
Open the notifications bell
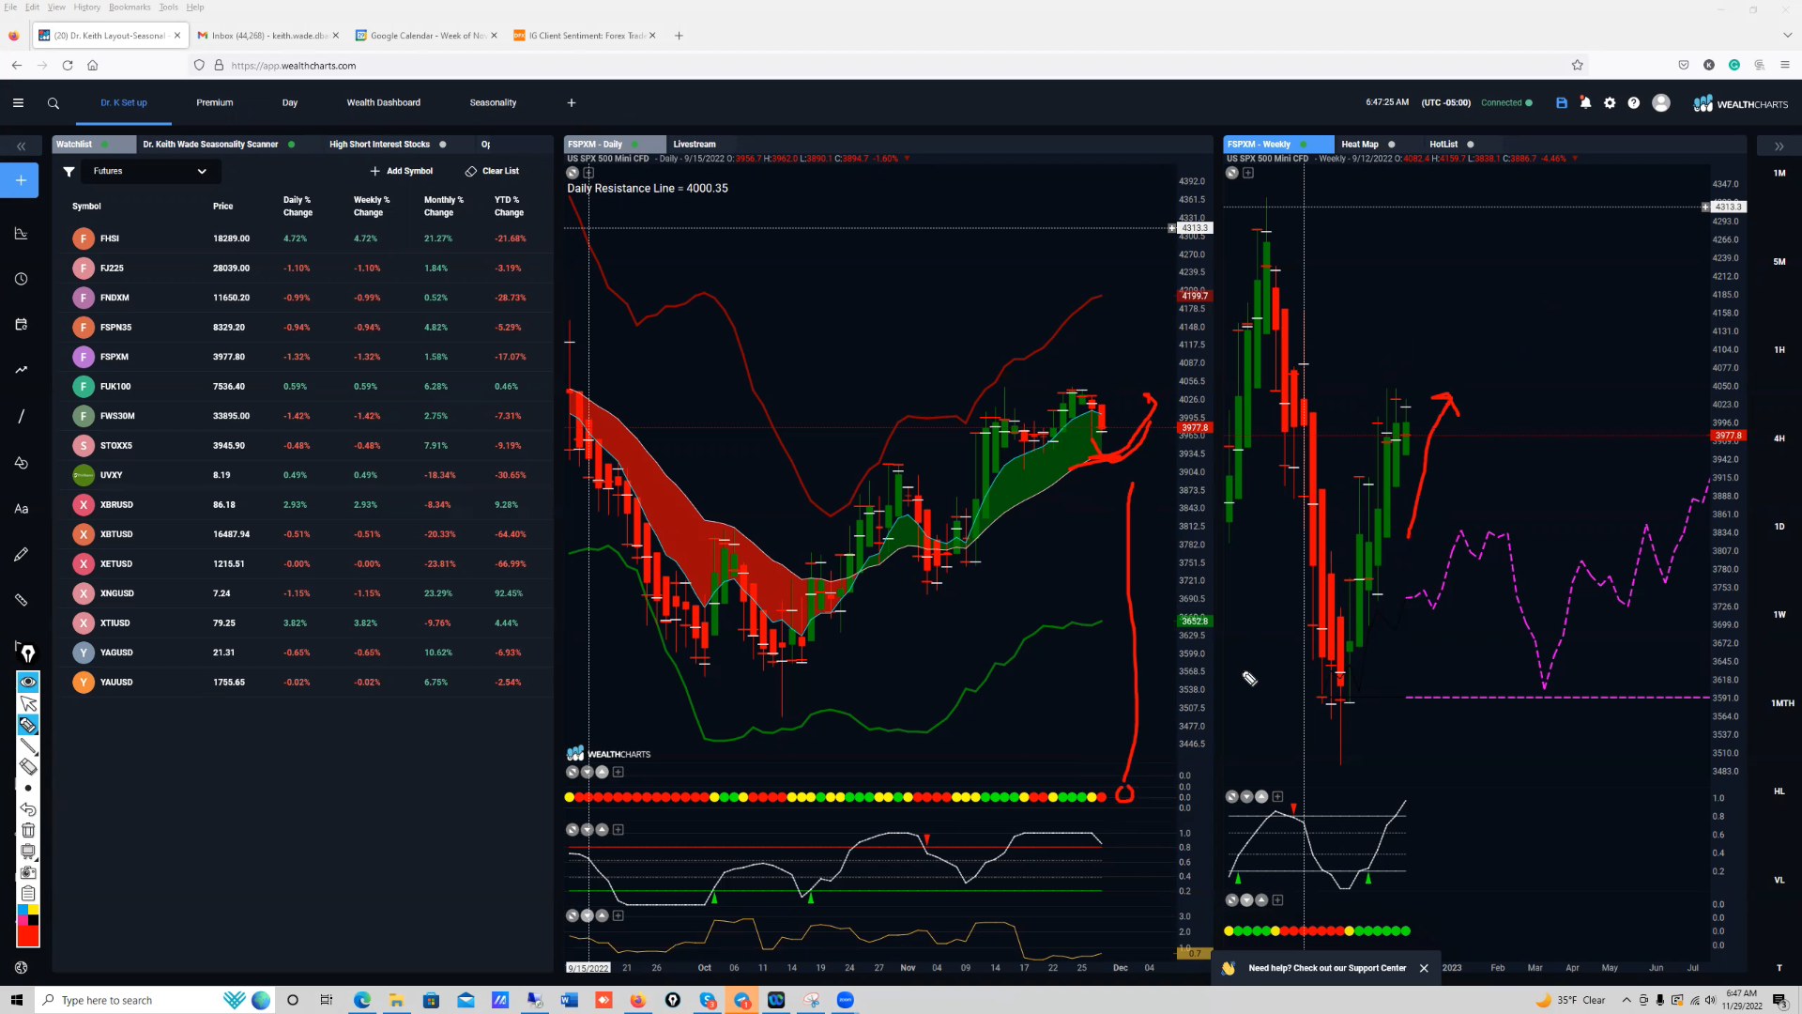coord(1586,103)
